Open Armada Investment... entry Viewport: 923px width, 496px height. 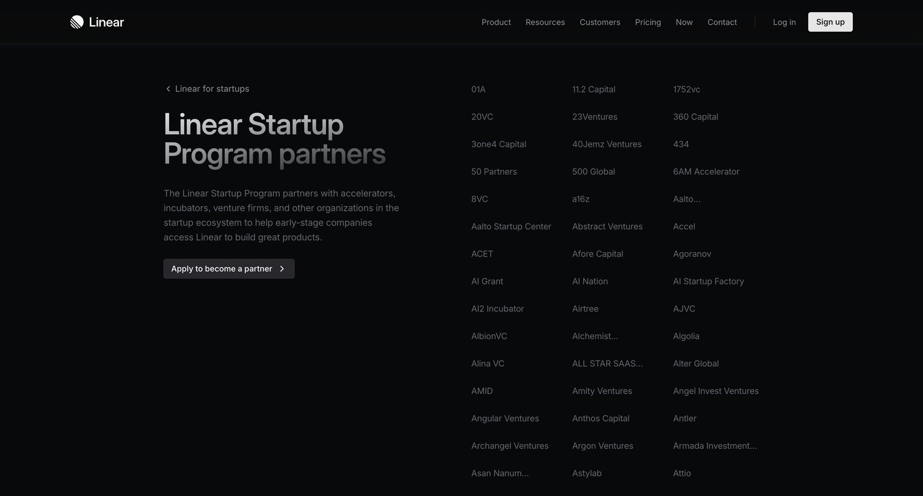[715, 446]
